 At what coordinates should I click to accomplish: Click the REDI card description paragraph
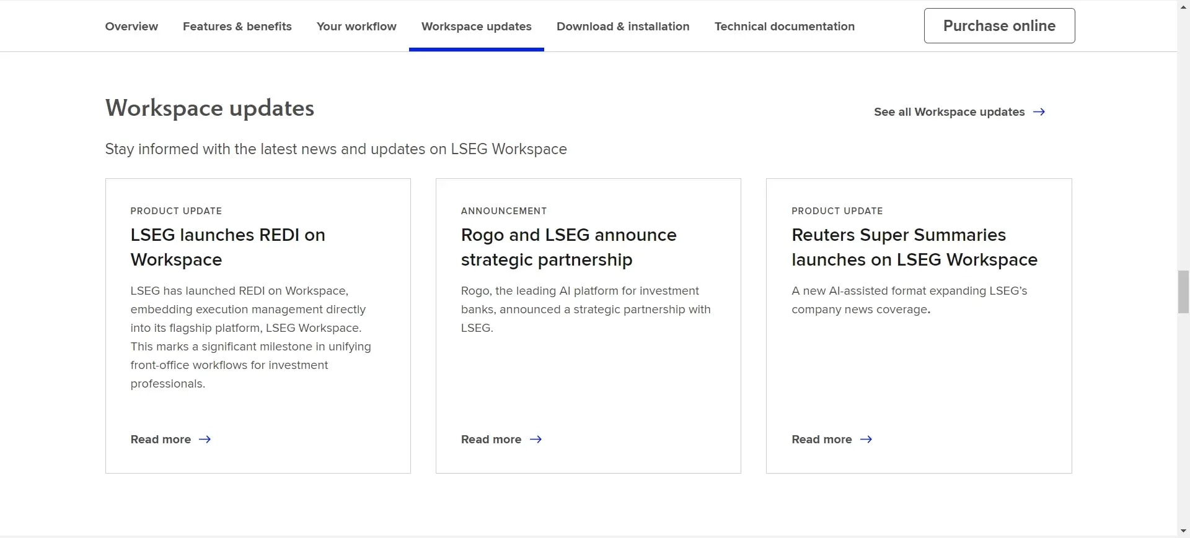[250, 337]
